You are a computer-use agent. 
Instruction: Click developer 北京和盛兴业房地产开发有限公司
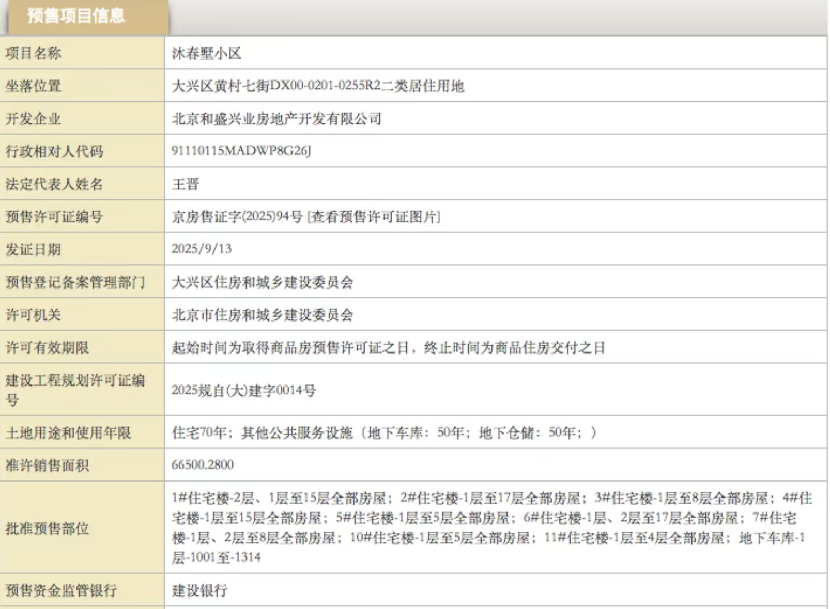click(276, 119)
